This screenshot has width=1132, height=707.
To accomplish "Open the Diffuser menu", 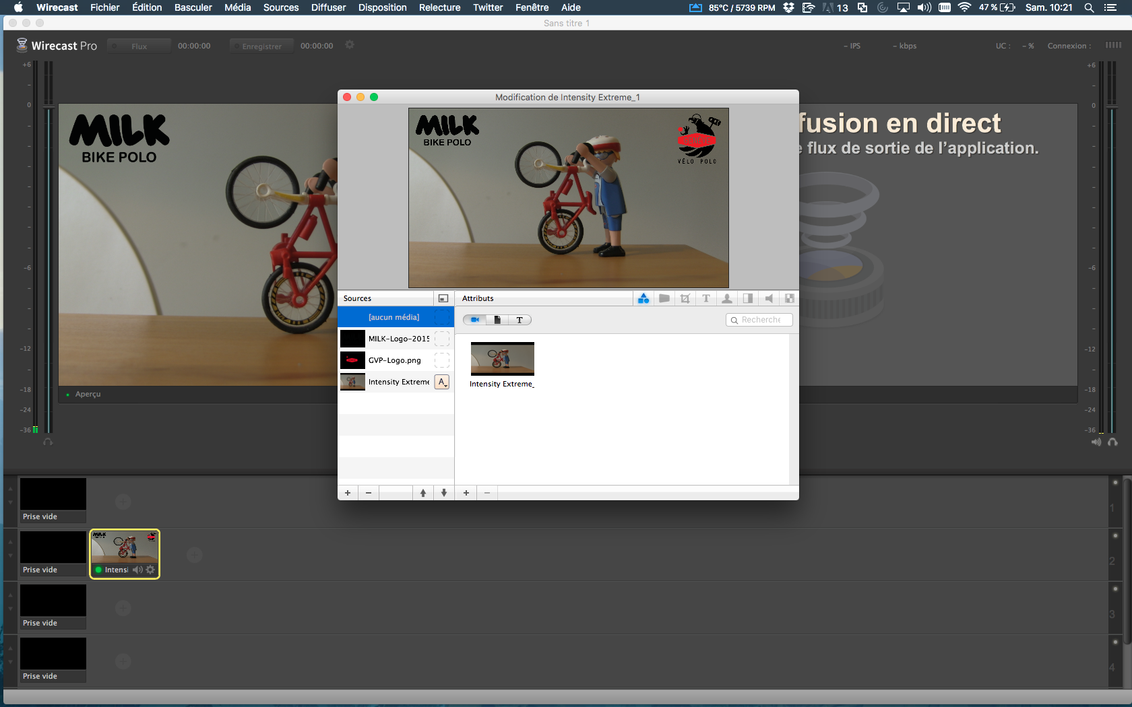I will click(328, 7).
